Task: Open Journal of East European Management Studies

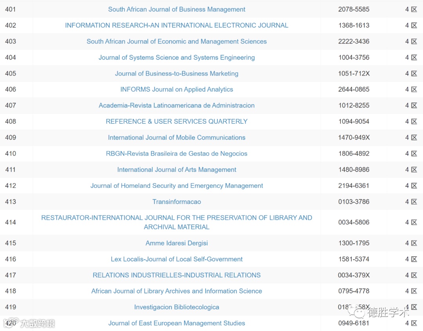Action: click(x=176, y=323)
